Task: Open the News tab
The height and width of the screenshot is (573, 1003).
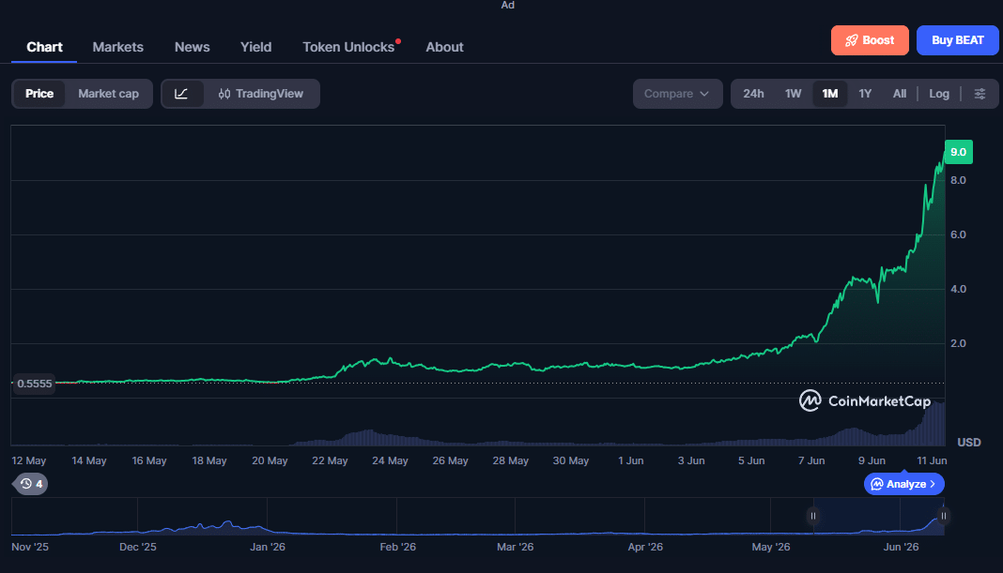Action: 192,47
